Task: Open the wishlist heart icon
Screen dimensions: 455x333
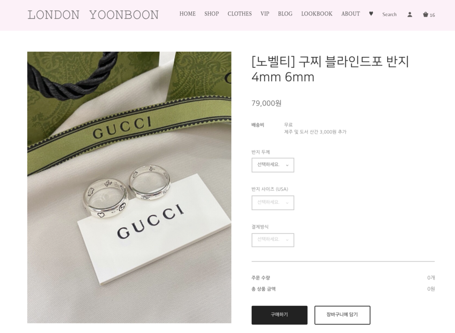Action: coord(371,14)
